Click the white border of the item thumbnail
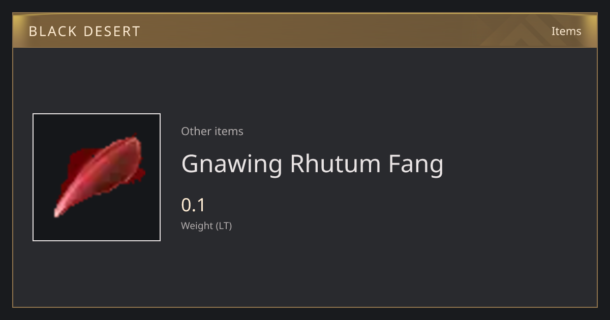 [x=97, y=114]
